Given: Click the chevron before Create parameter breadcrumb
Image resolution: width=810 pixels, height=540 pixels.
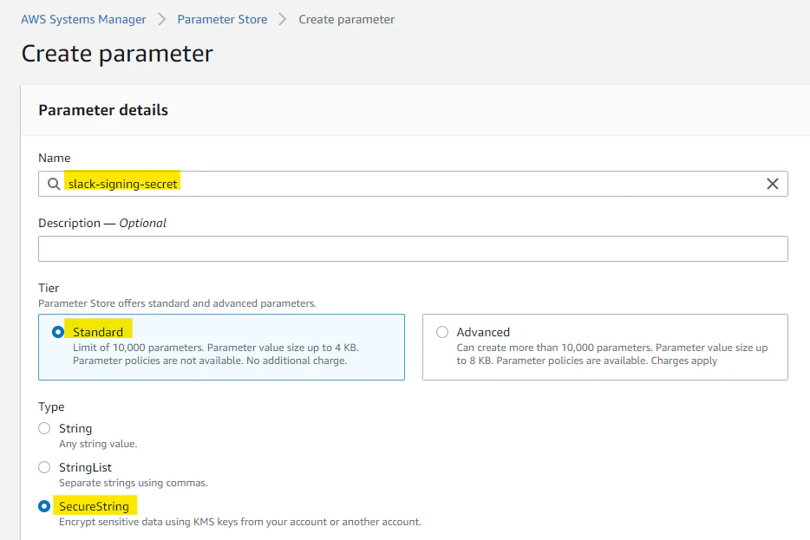Looking at the screenshot, I should click(283, 20).
